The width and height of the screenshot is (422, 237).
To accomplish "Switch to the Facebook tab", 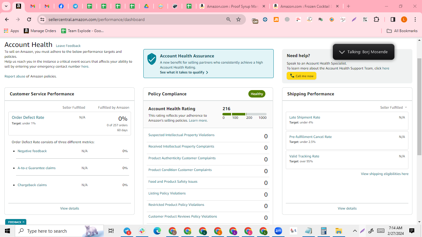I will pyautogui.click(x=61, y=6).
